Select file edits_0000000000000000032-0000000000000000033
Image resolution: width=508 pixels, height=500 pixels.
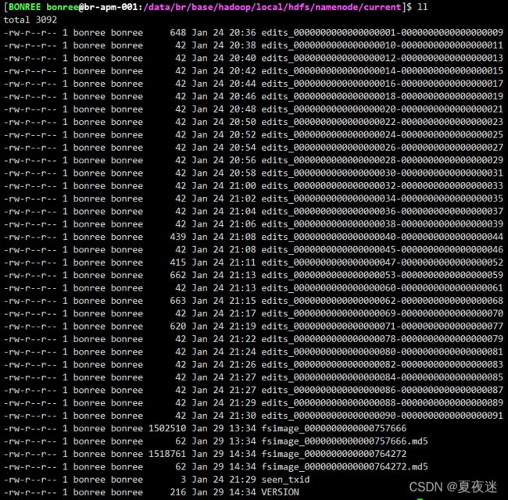[x=382, y=186]
